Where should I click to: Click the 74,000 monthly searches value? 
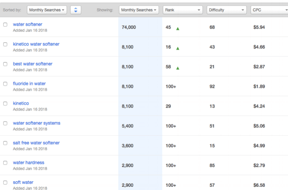(129, 27)
